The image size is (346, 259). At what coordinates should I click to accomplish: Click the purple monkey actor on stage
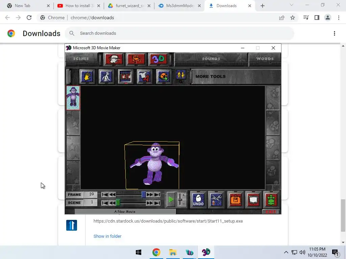point(154,164)
